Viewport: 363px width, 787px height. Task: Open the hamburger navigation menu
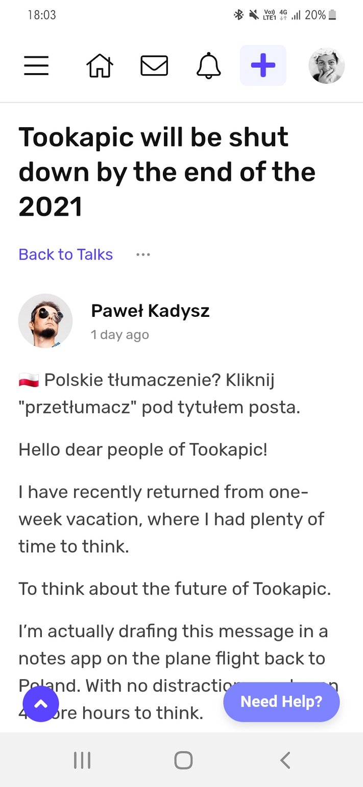pyautogui.click(x=36, y=66)
